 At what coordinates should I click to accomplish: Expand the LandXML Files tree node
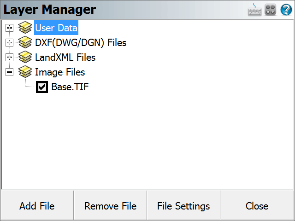coord(9,57)
